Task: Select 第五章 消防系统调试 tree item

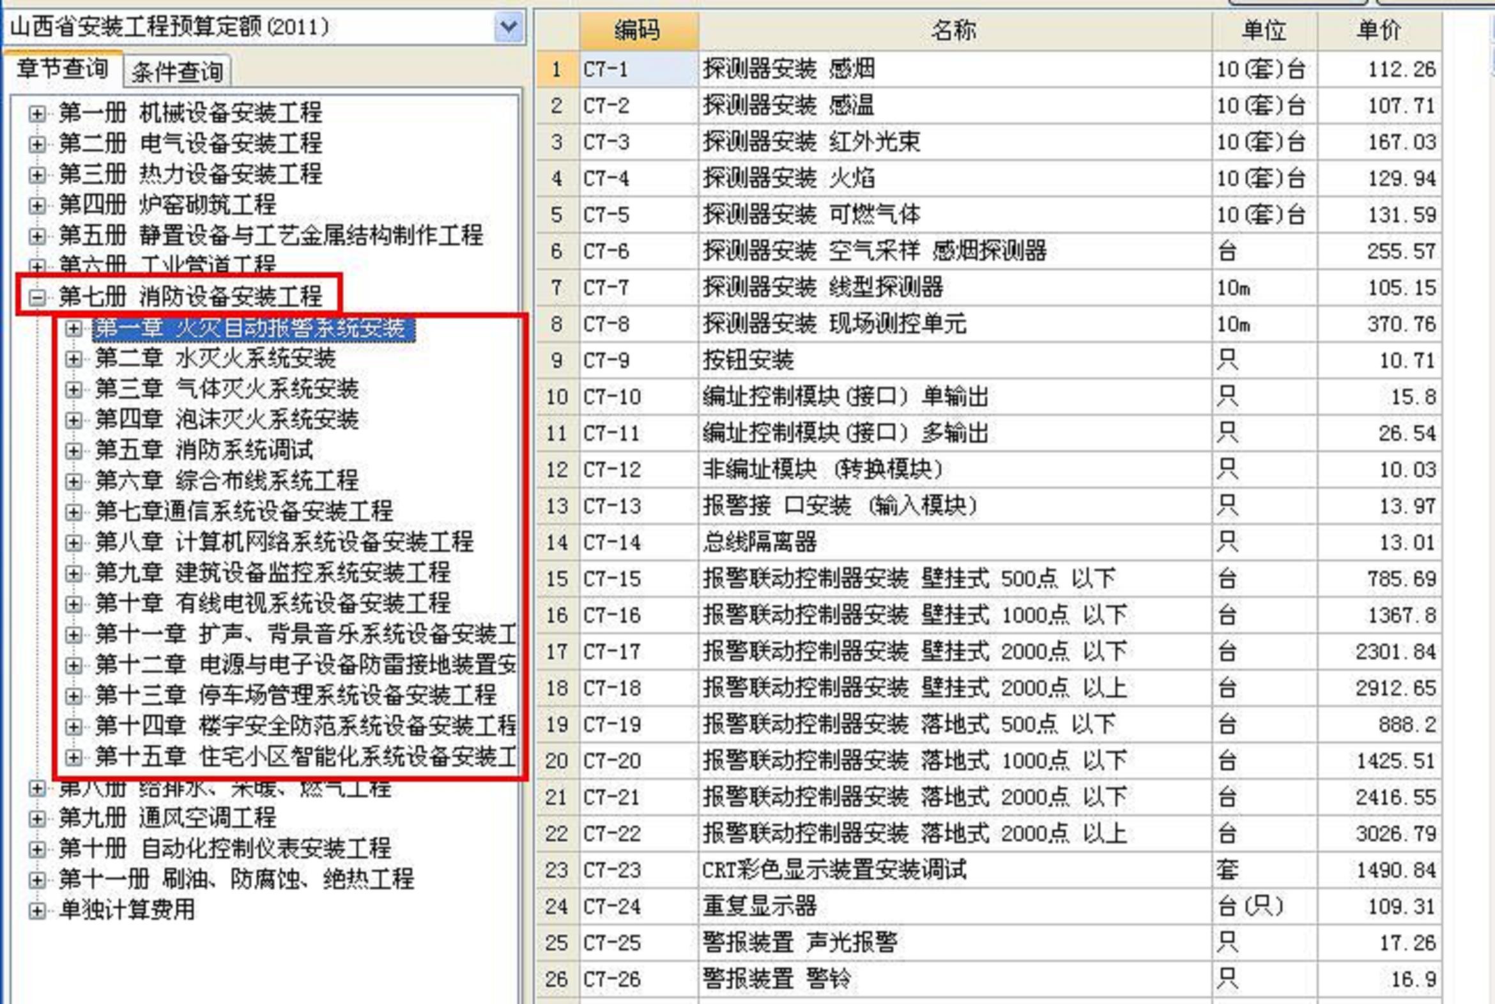Action: [204, 450]
